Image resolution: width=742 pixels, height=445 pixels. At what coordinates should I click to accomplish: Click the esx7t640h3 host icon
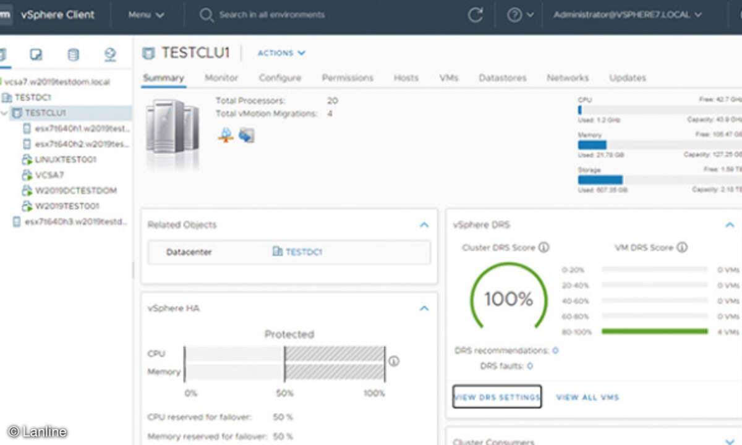click(17, 222)
